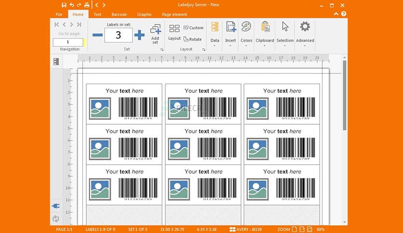Open the Layout grid tool

174,32
